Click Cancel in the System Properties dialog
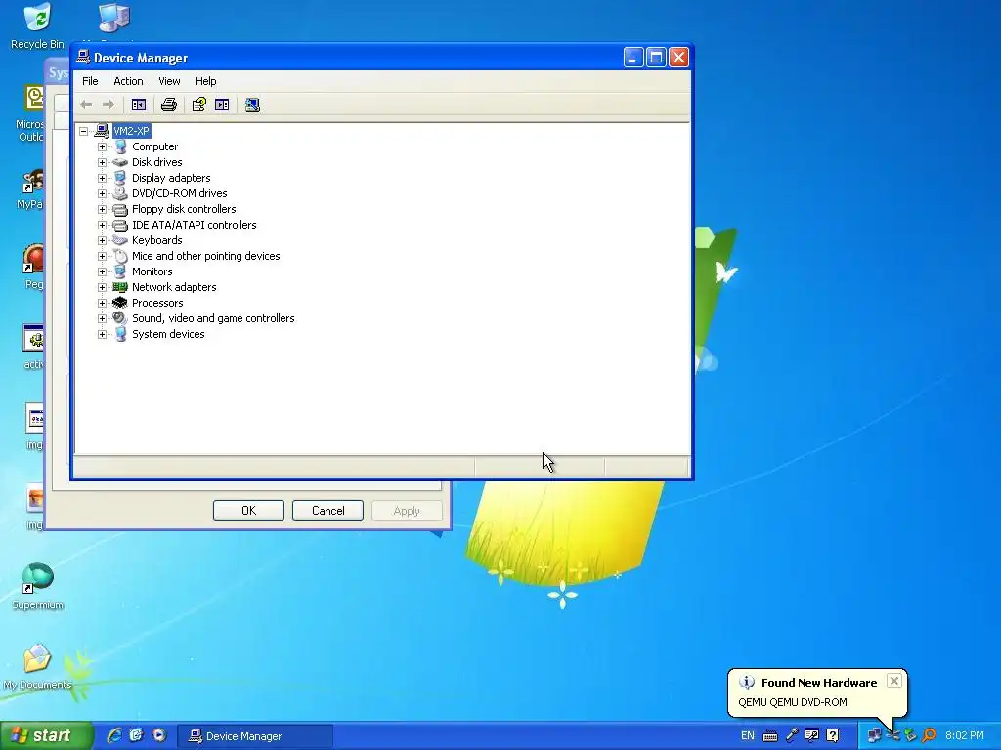Screen dimensions: 1001x750 click(327, 510)
